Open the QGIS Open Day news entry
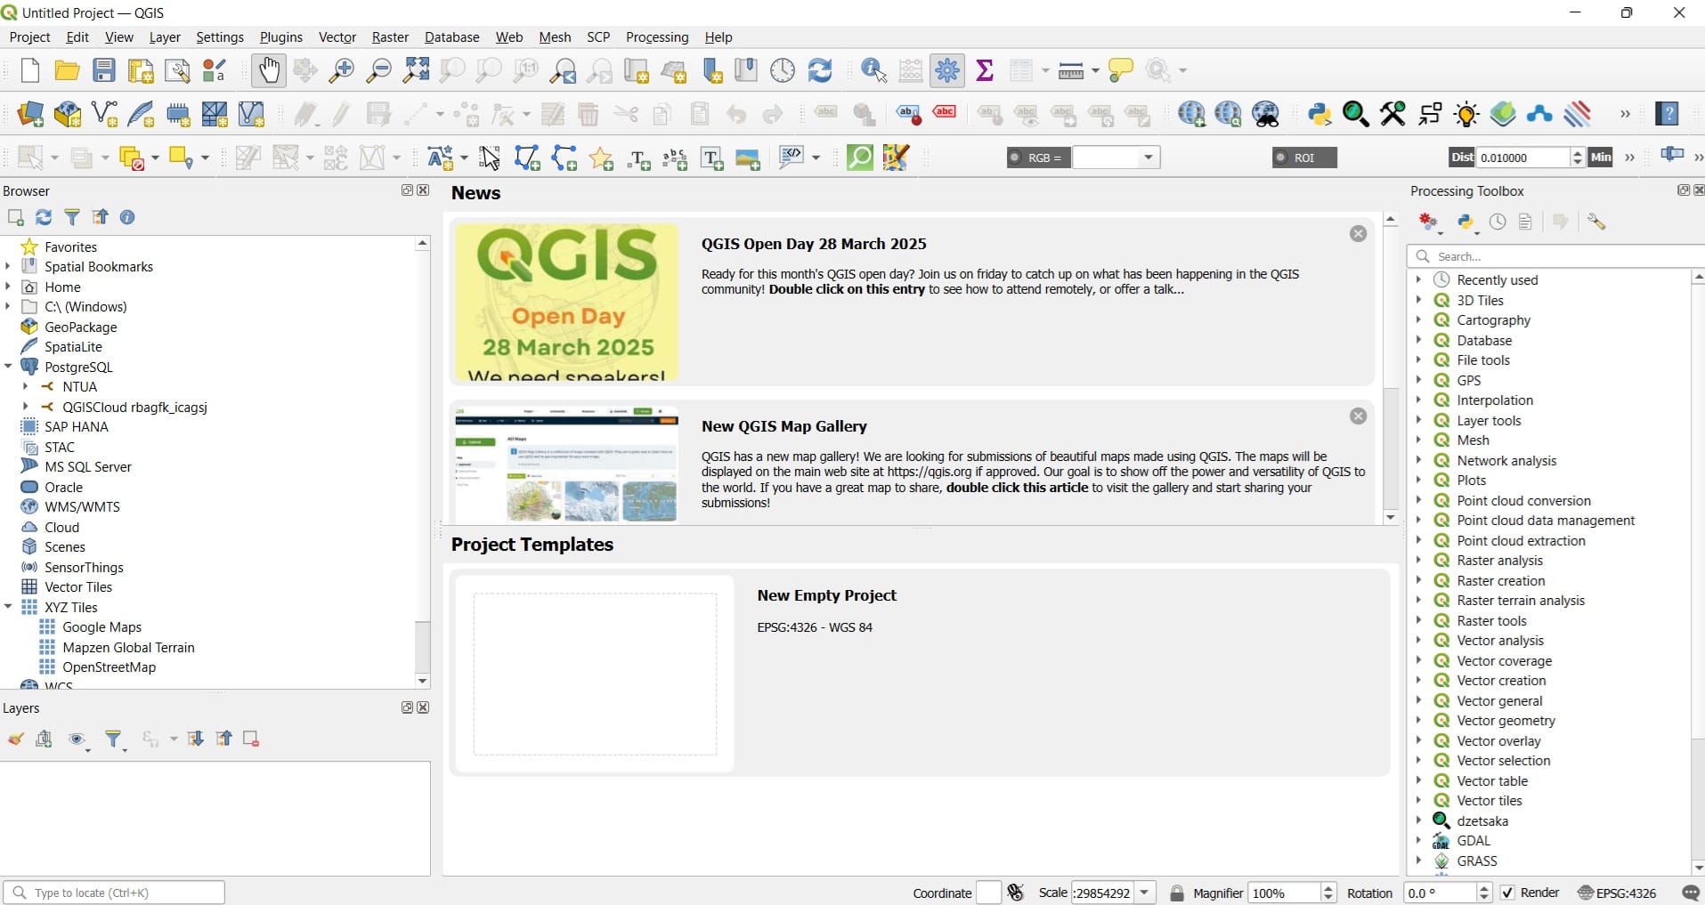1705x905 pixels. click(x=913, y=302)
